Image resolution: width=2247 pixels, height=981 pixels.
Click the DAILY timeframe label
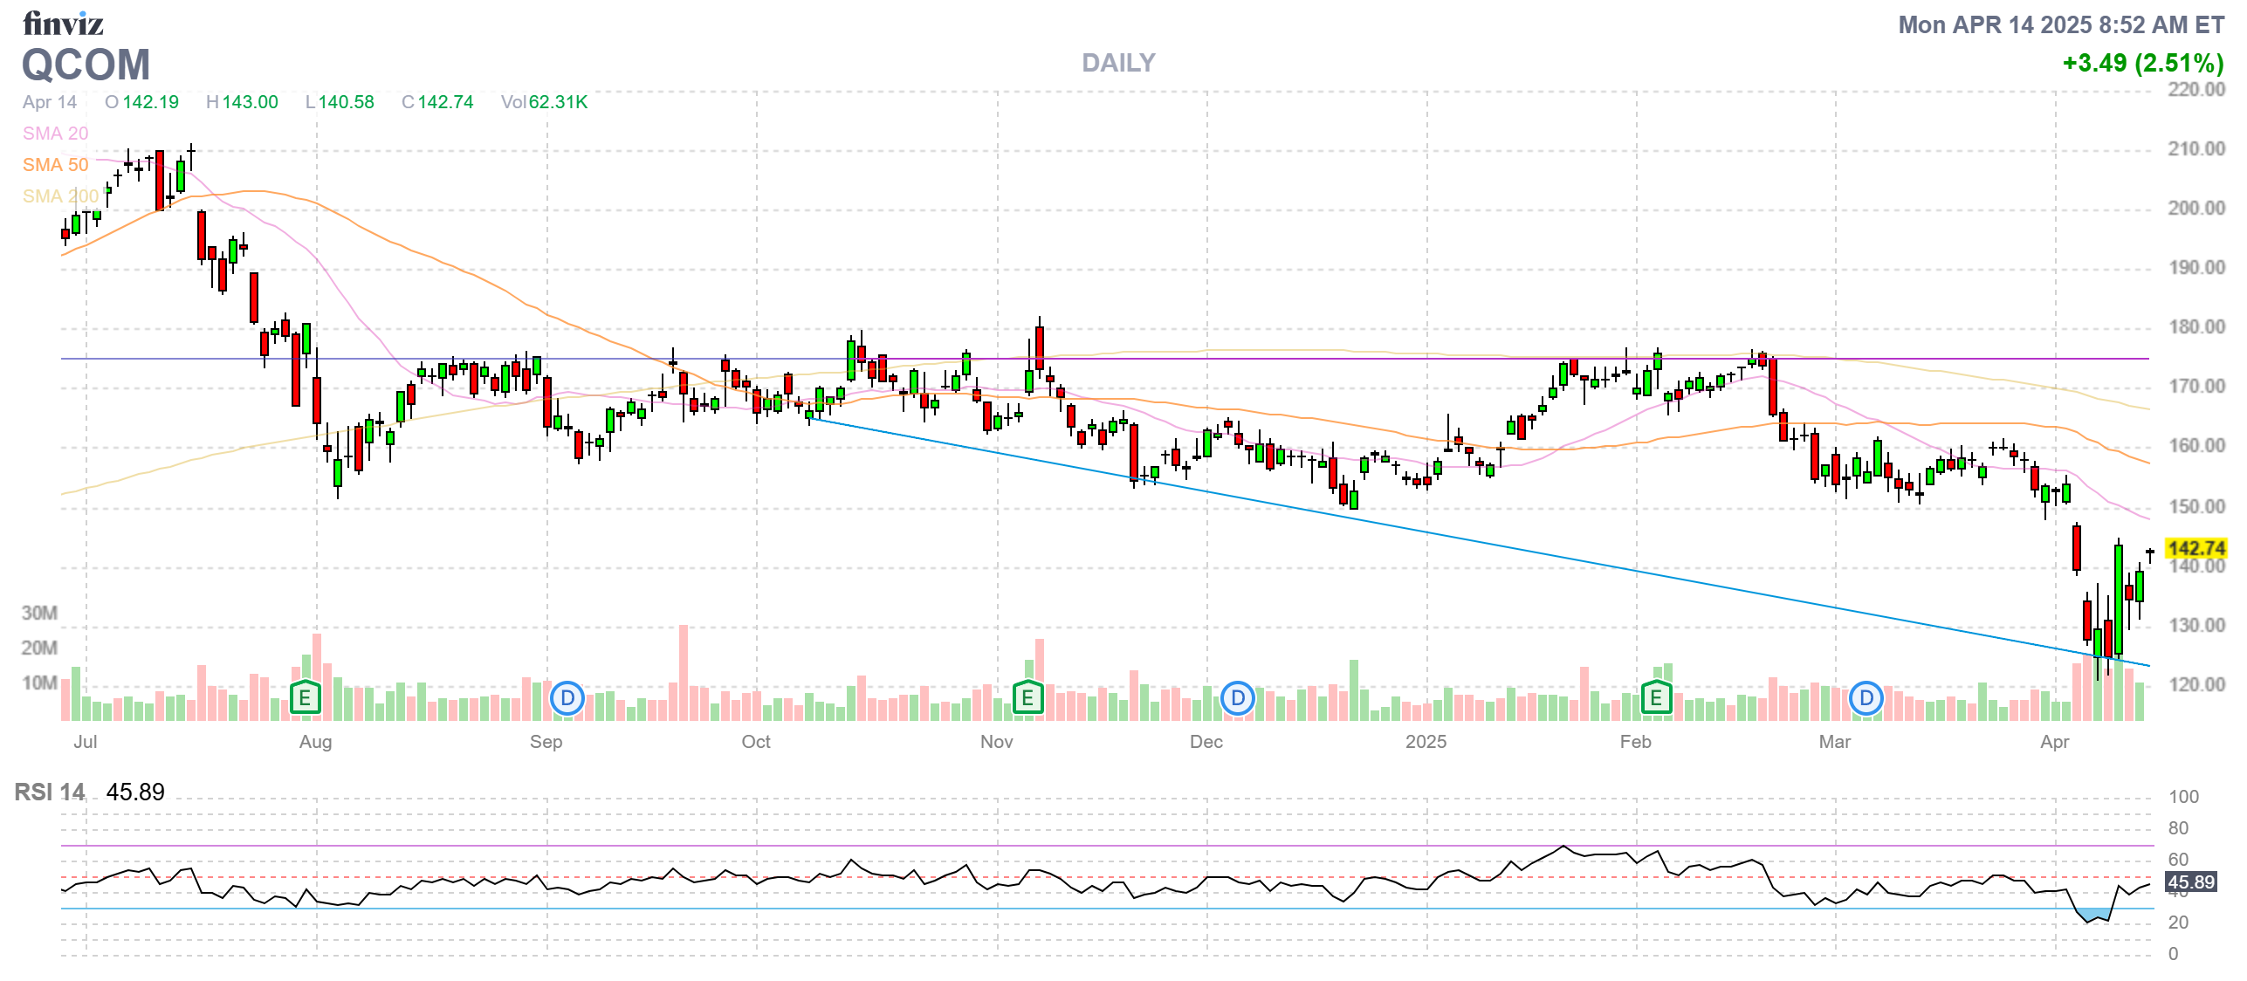1117,63
